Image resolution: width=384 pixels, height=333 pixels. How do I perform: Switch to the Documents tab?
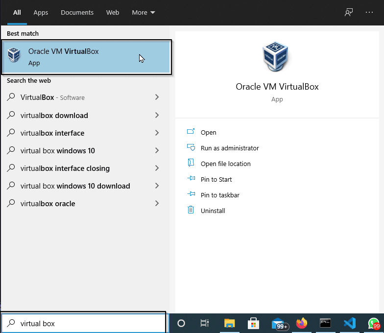pos(77,13)
